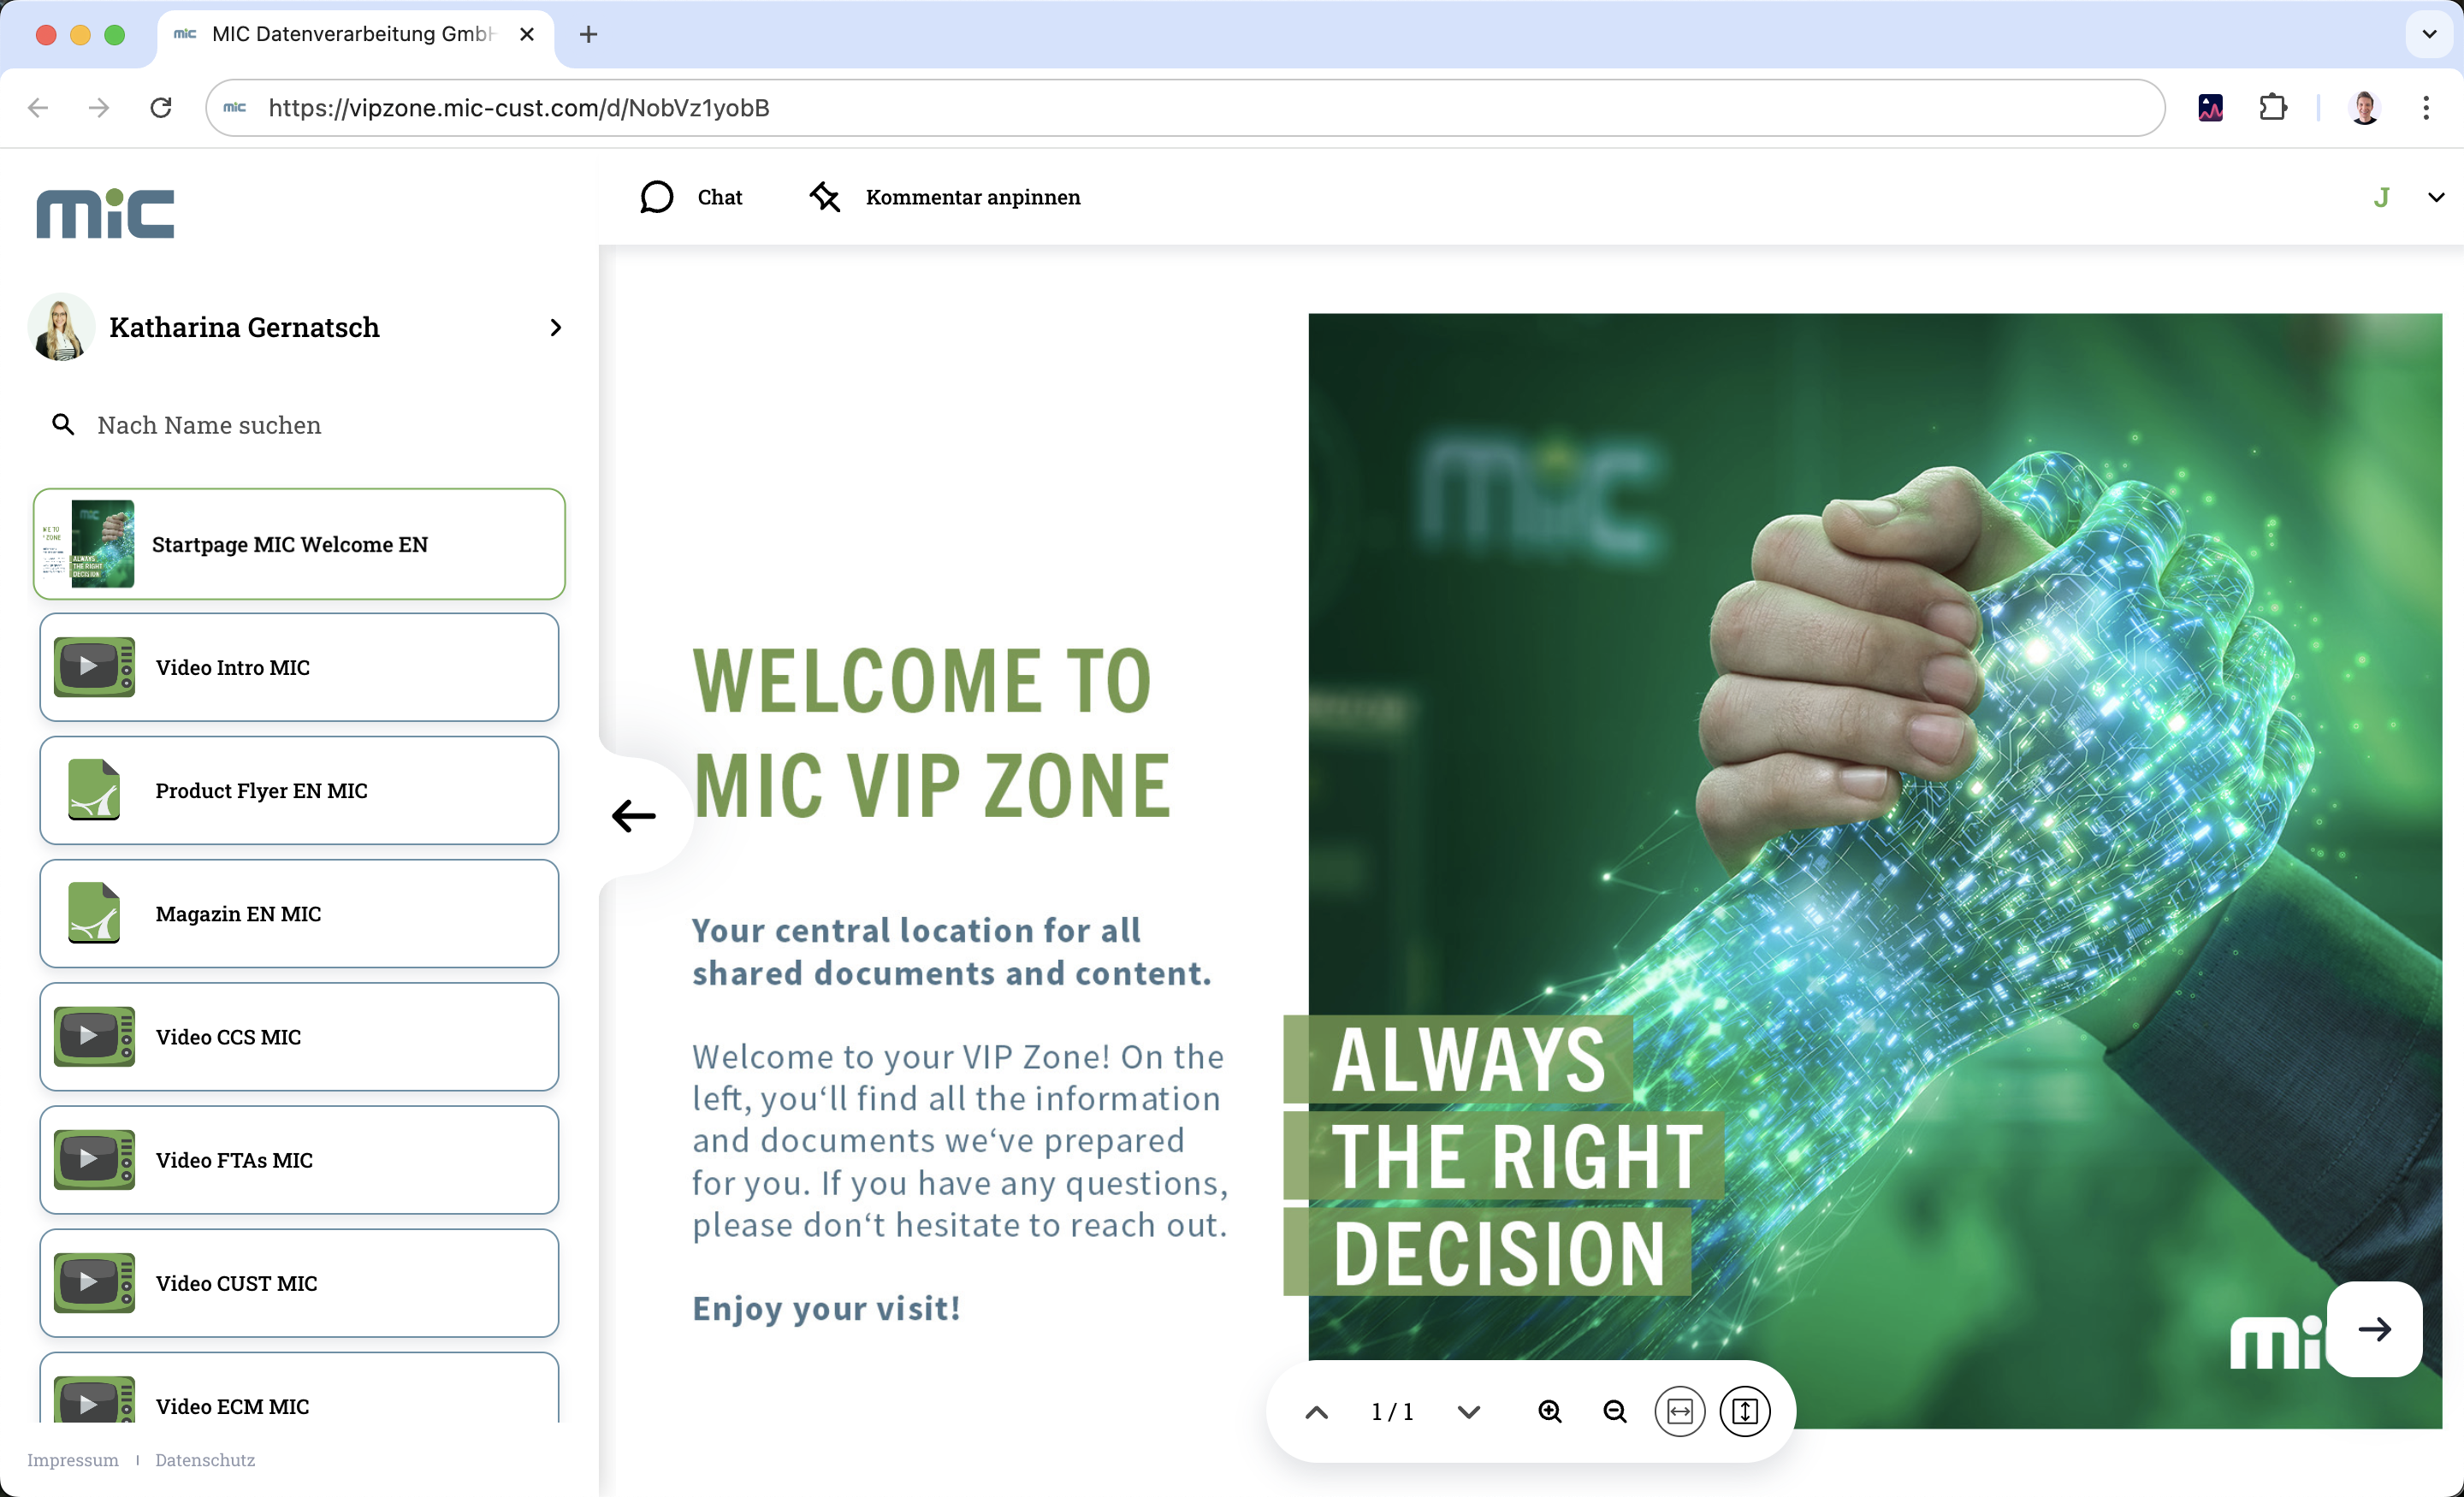Click the zoom in magnifier icon
Image resolution: width=2464 pixels, height=1497 pixels.
1549,1411
